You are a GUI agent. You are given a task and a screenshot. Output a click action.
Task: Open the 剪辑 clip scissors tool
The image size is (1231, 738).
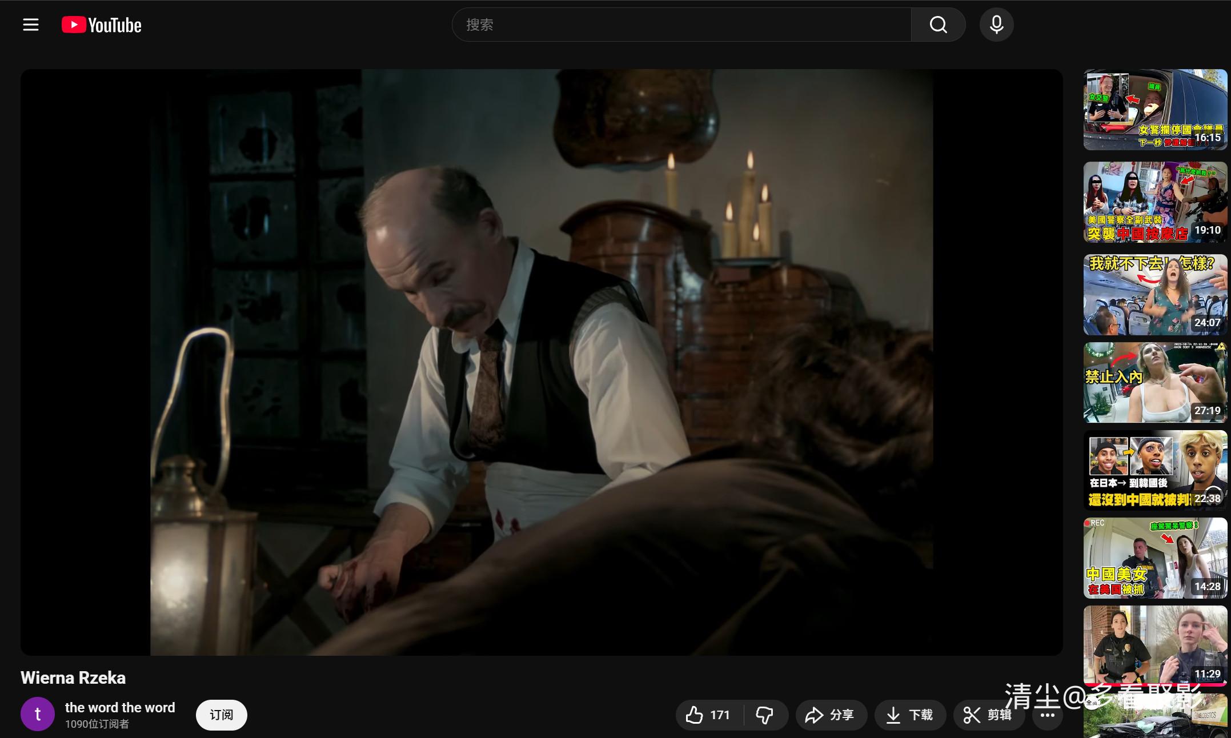tap(988, 715)
